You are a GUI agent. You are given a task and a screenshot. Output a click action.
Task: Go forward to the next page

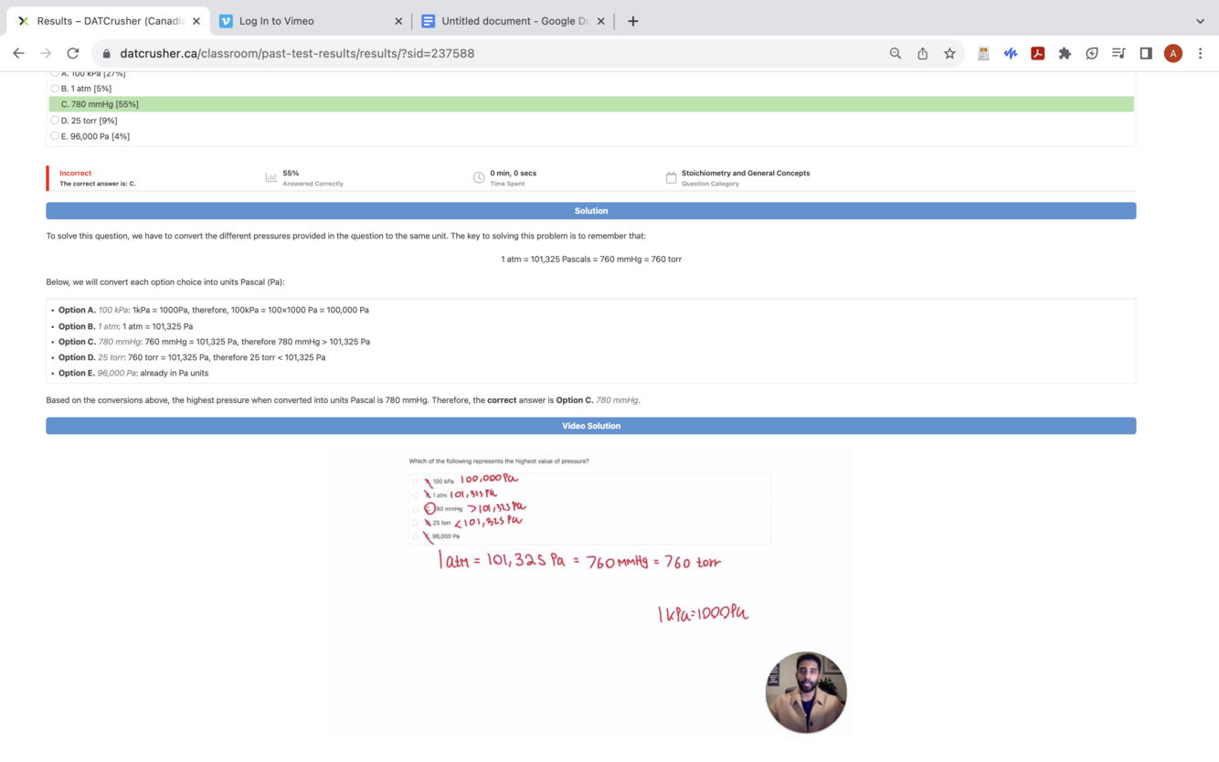[46, 53]
